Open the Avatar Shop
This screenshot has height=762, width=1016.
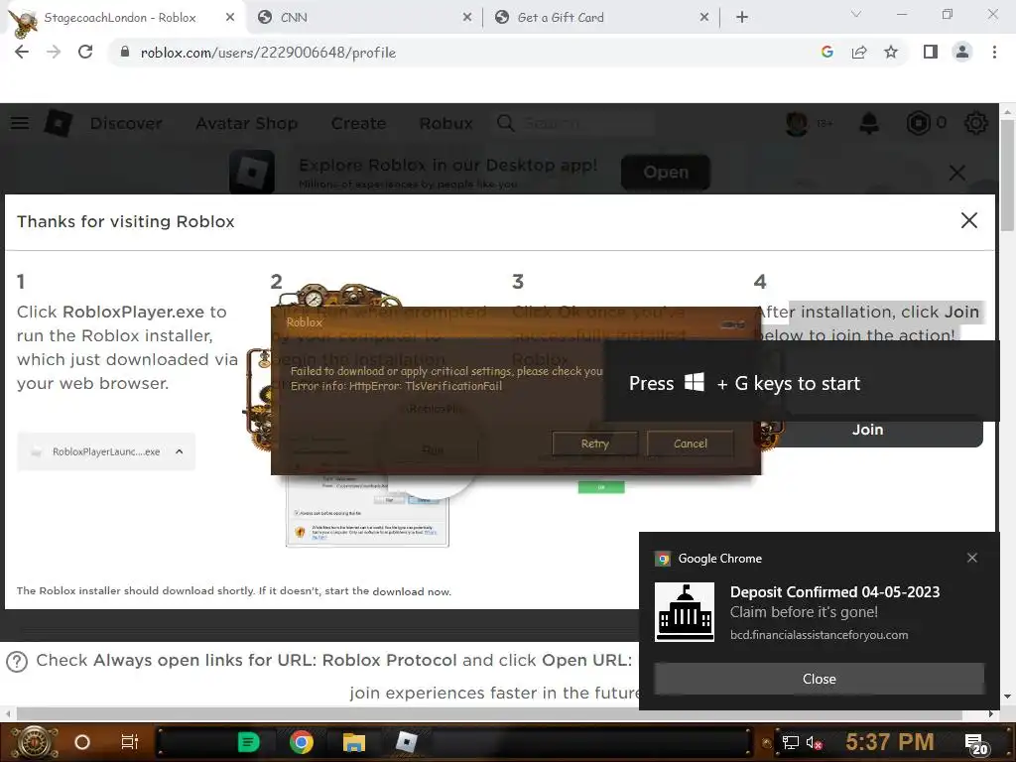coord(247,123)
